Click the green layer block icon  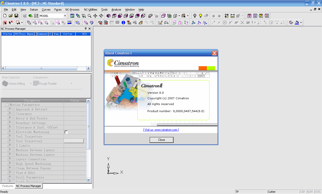click(30, 16)
